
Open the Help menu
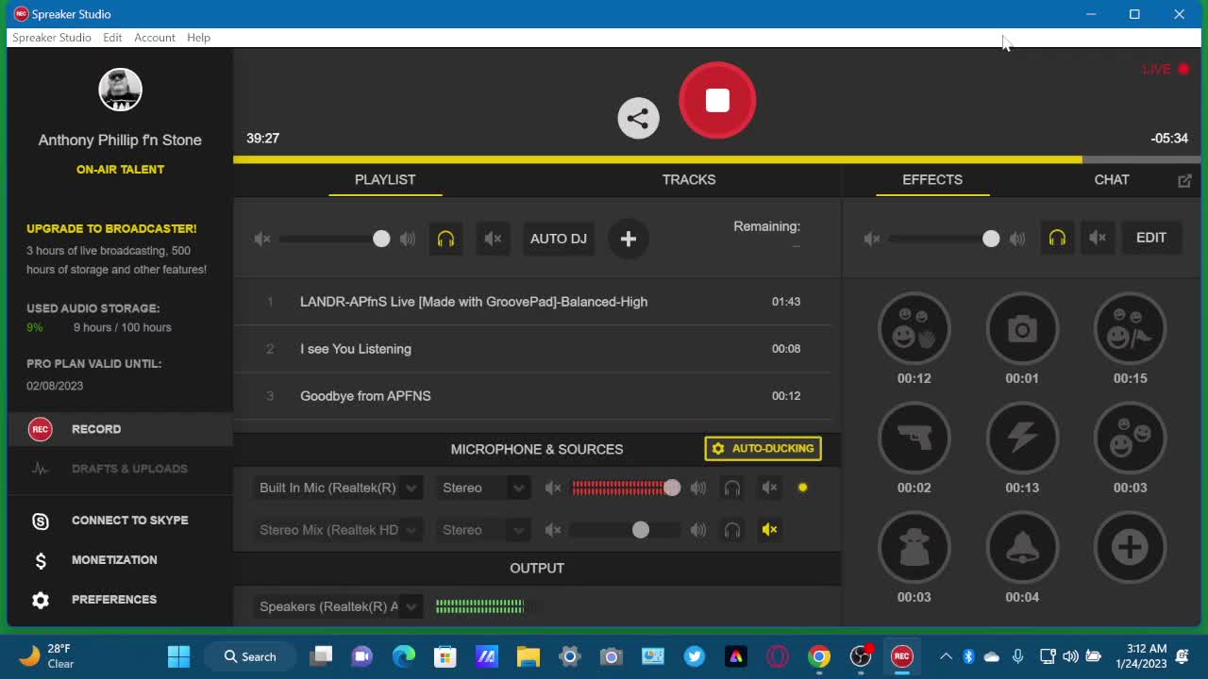pyautogui.click(x=198, y=38)
